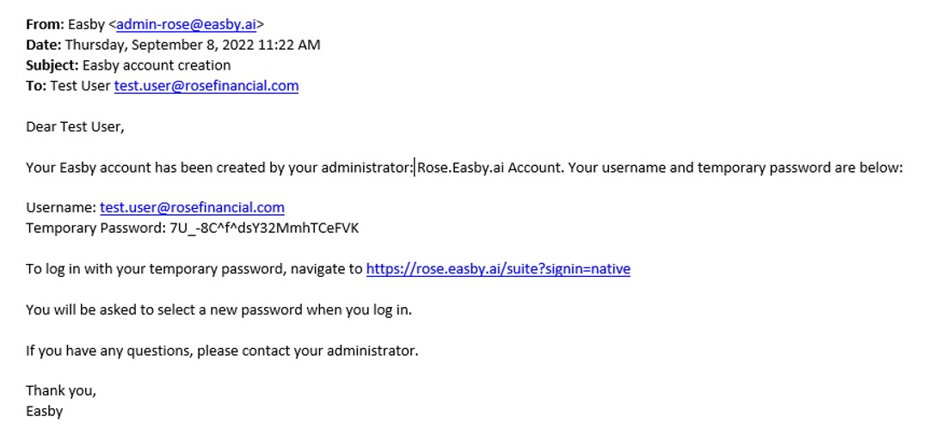Open the rose.easby.ai sign-in URL link
The height and width of the screenshot is (435, 929).
point(498,269)
